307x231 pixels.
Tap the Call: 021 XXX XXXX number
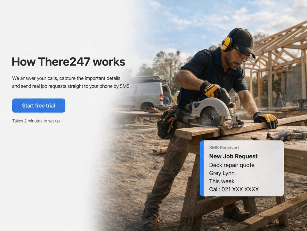234,189
